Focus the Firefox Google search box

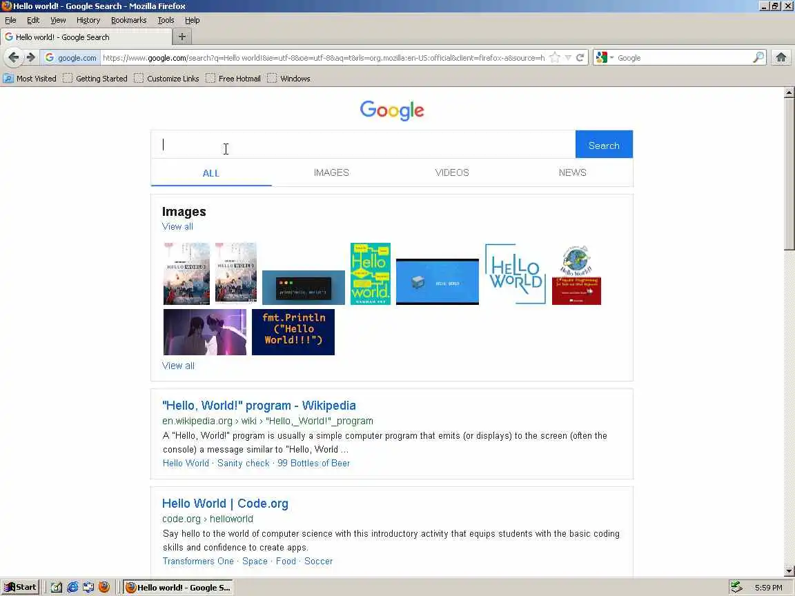[683, 58]
